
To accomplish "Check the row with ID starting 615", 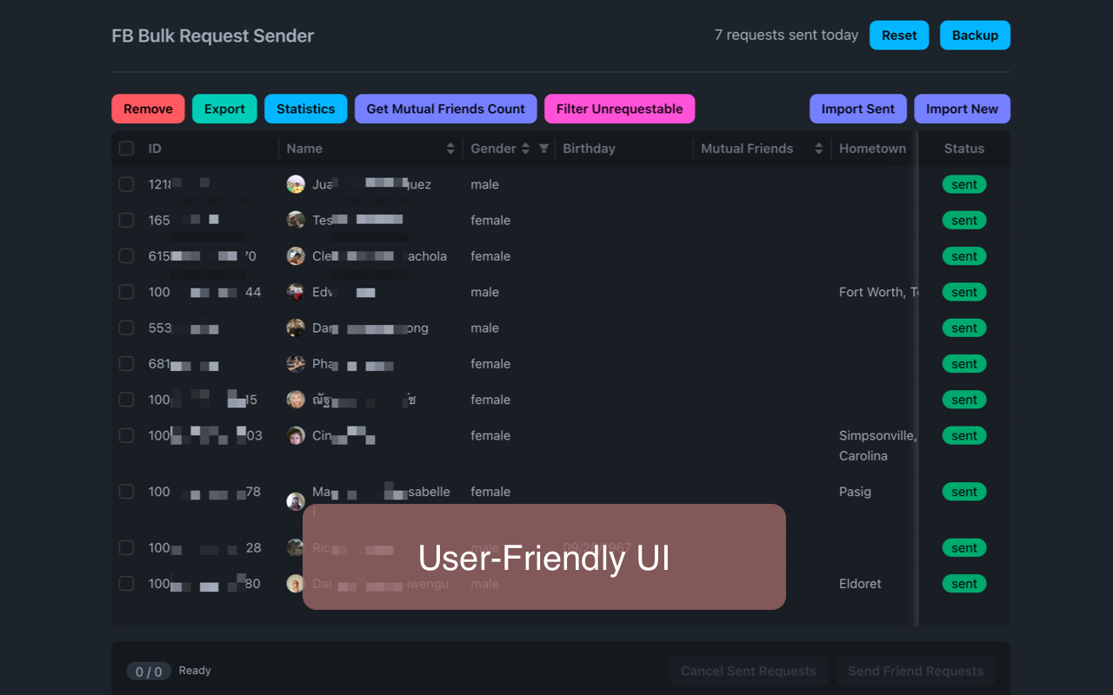I will [126, 256].
